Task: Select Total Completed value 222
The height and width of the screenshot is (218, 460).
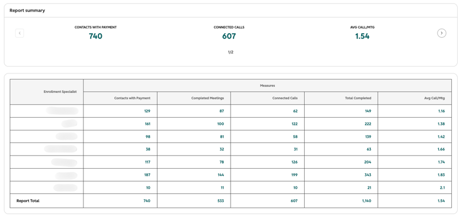Action: [x=368, y=124]
